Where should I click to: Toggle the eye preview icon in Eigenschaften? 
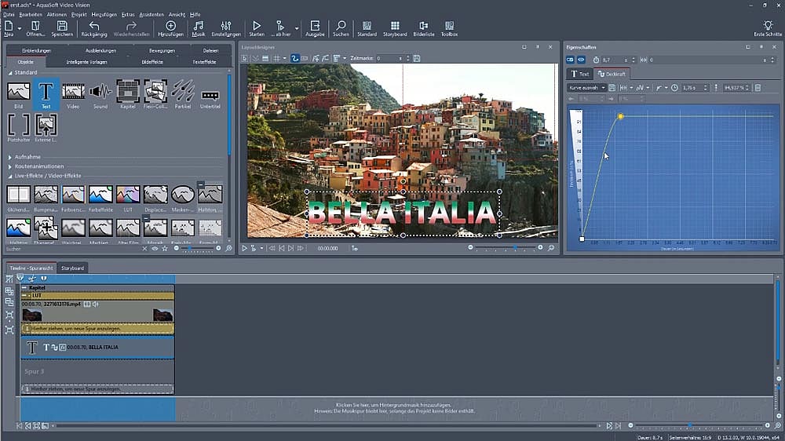pos(582,60)
